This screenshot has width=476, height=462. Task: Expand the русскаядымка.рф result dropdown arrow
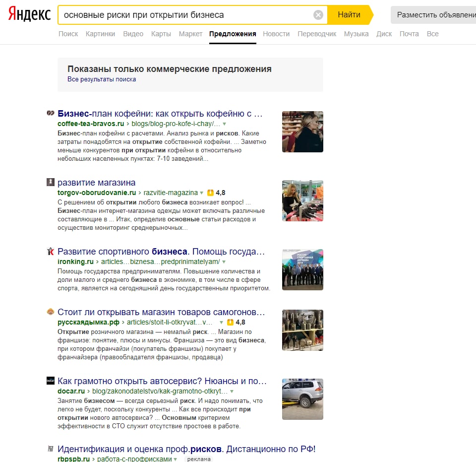[221, 322]
